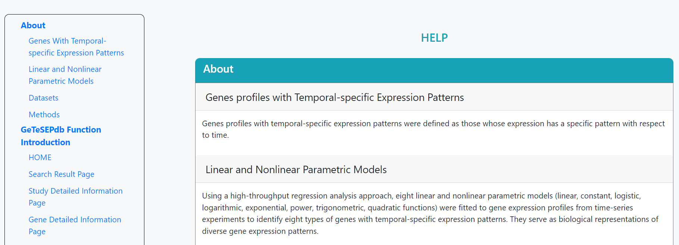Click 'Page' under Gene Detailed Information
The width and height of the screenshot is (679, 245).
pyautogui.click(x=37, y=232)
